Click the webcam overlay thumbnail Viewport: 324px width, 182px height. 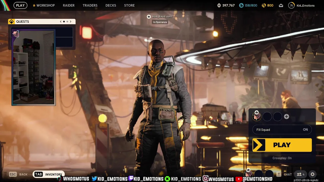tap(33, 67)
